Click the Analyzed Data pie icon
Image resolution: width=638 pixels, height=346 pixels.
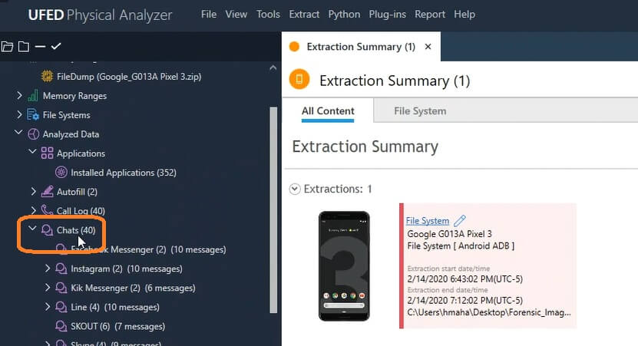(x=33, y=134)
